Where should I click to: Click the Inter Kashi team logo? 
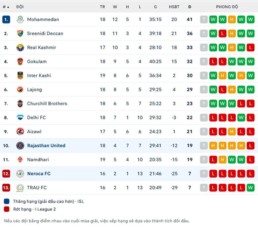20,75
